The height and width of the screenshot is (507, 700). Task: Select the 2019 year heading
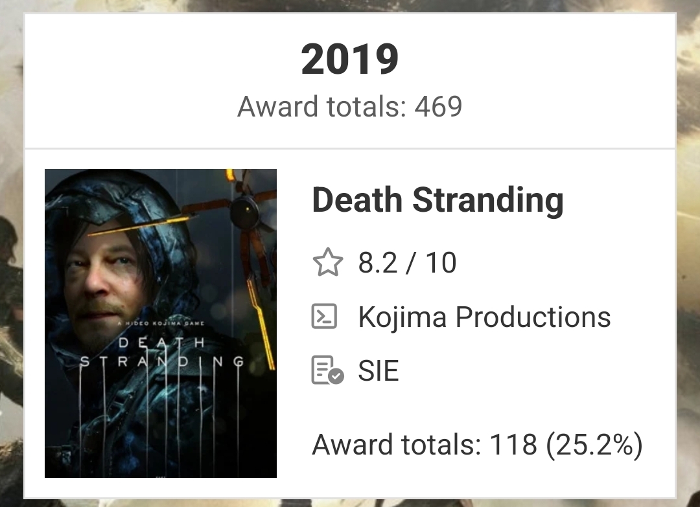[350, 60]
